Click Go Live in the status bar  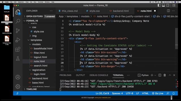[158, 93]
